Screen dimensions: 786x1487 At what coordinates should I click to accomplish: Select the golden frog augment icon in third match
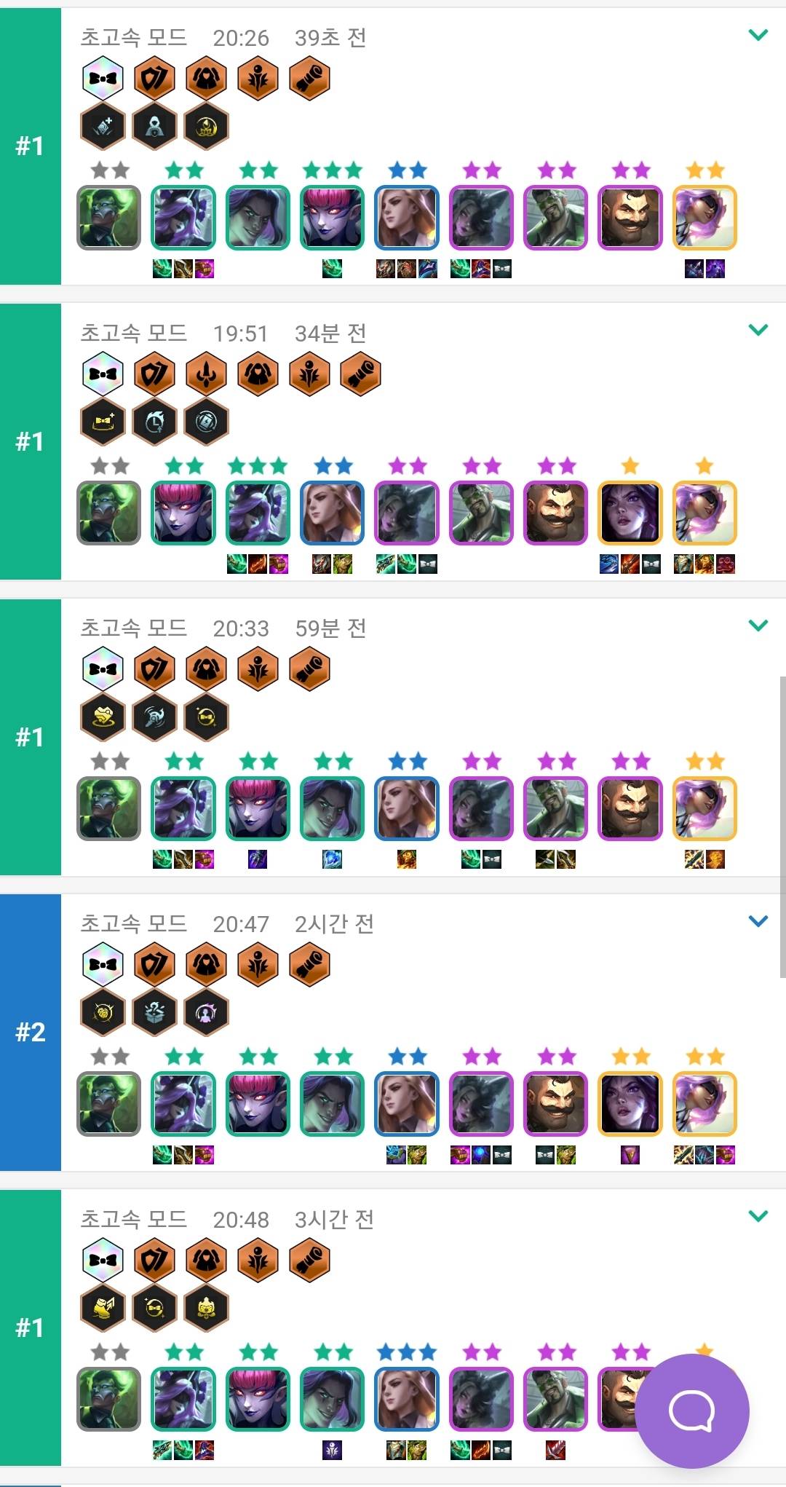pyautogui.click(x=103, y=717)
